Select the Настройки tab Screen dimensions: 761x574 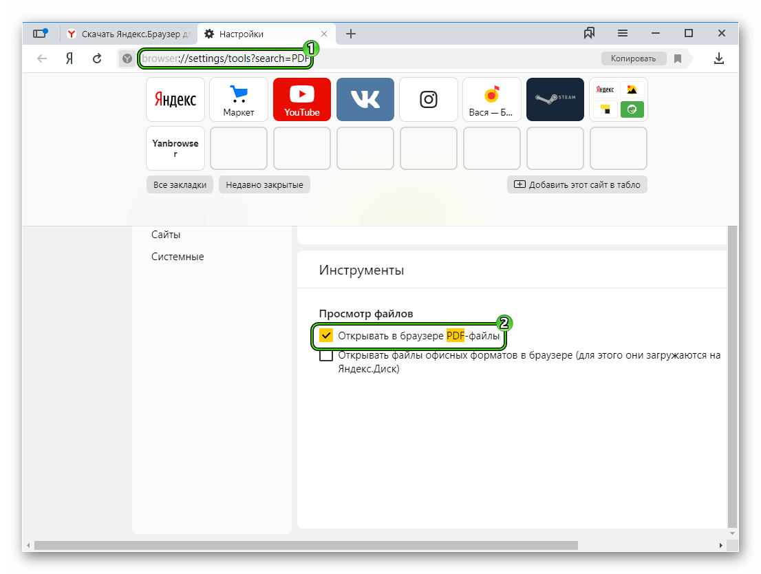pos(266,34)
